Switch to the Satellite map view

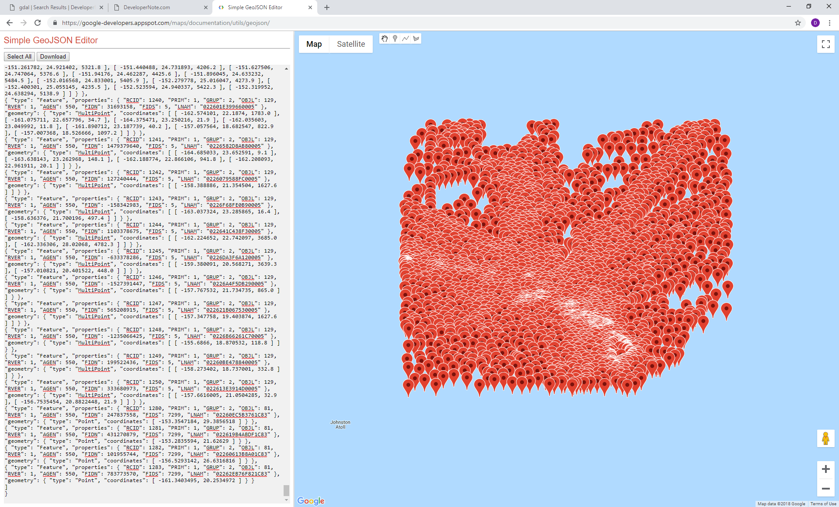pyautogui.click(x=350, y=44)
